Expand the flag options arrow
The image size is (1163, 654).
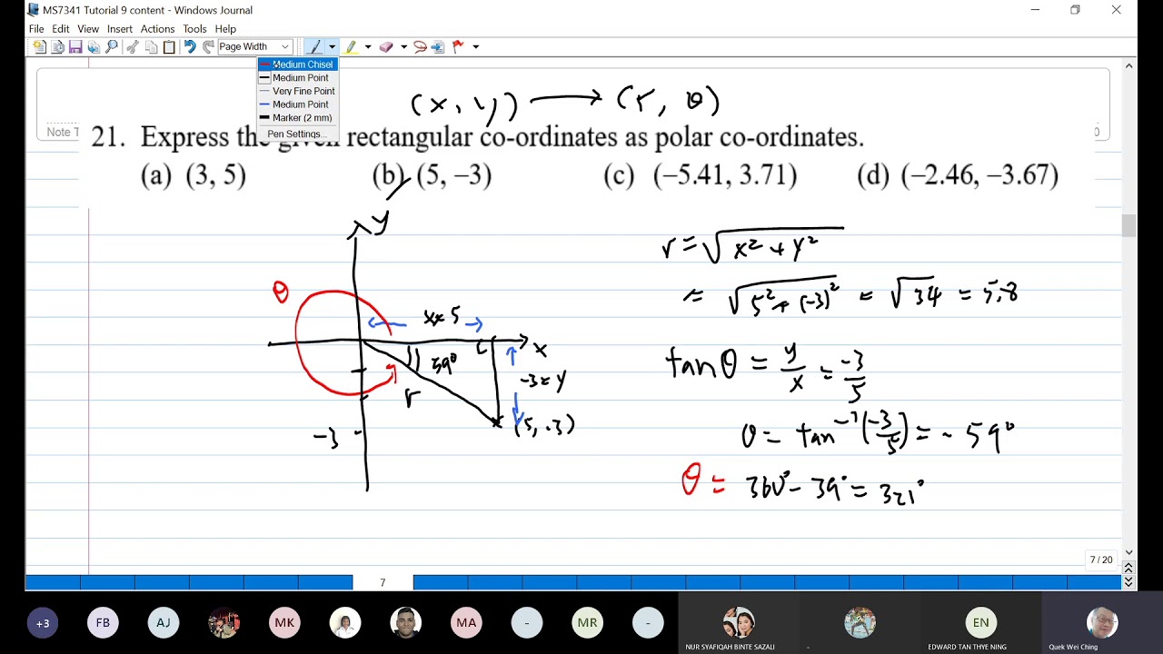tap(475, 46)
